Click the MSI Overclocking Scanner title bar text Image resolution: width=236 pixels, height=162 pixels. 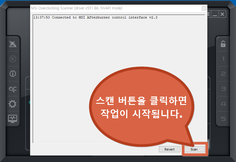(x=77, y=8)
